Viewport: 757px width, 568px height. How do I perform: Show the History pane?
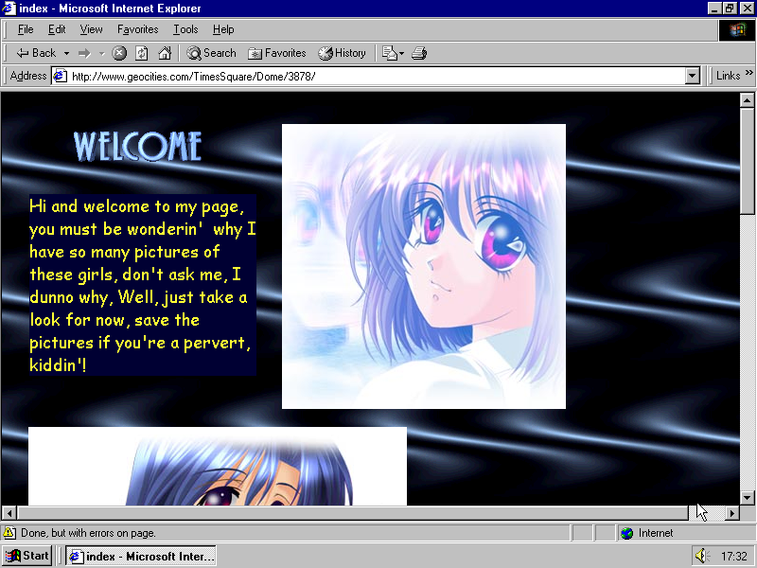point(342,53)
